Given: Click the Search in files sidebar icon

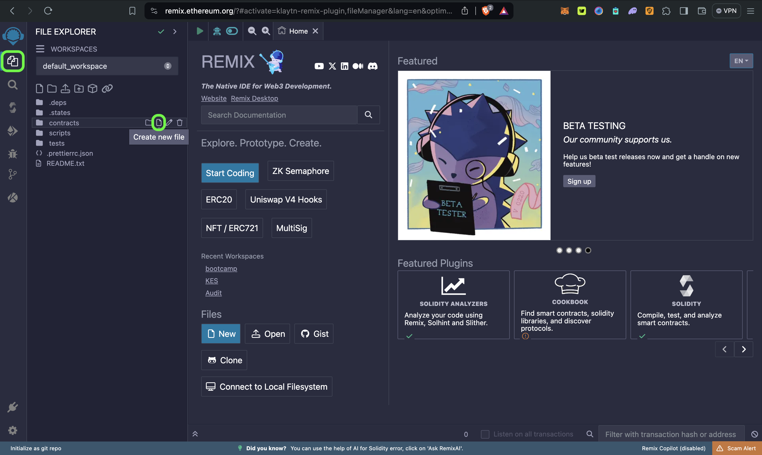Looking at the screenshot, I should 13,85.
